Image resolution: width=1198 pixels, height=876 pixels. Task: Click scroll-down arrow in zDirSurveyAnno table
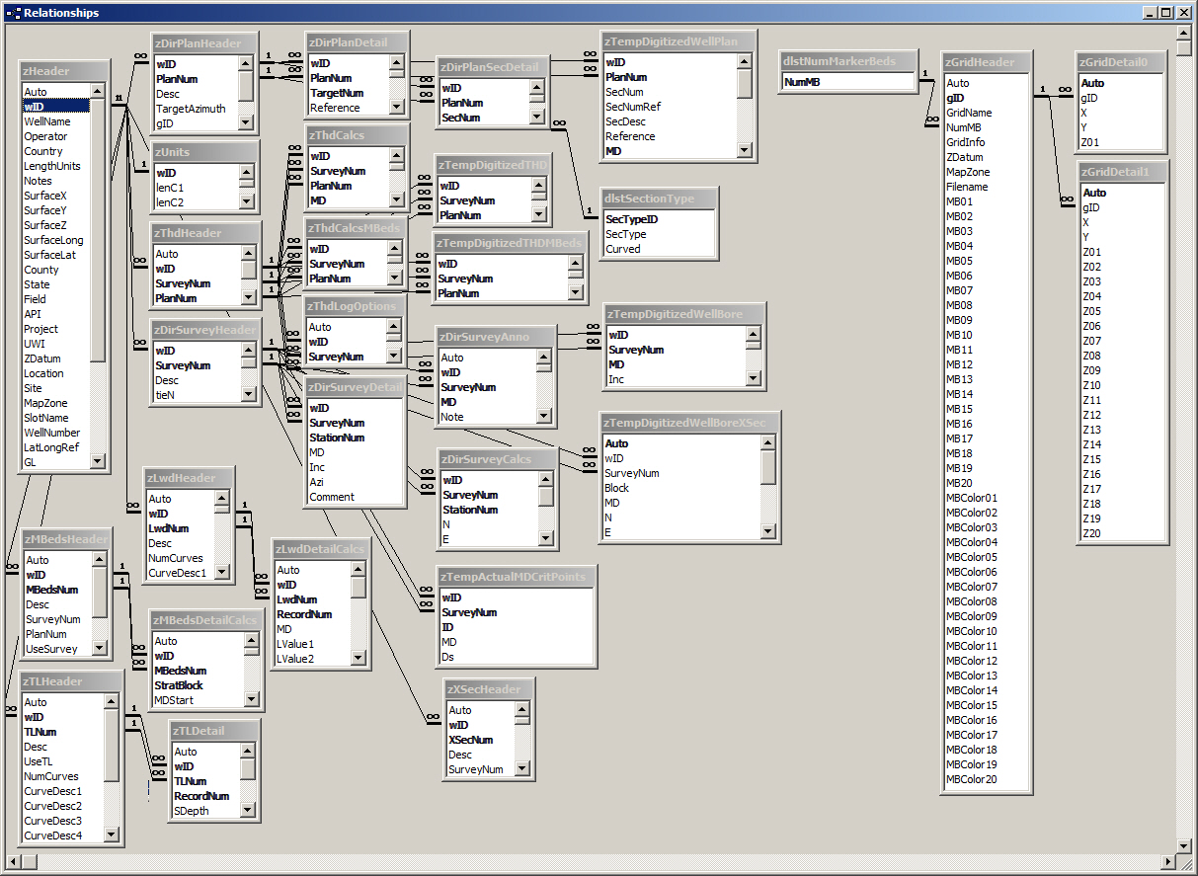543,417
